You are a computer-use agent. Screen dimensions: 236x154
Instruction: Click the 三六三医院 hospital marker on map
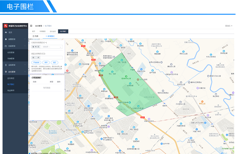coord(138,79)
